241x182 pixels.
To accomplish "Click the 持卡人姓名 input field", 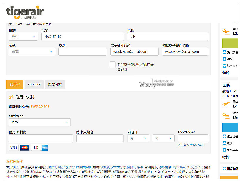I will [100, 138].
